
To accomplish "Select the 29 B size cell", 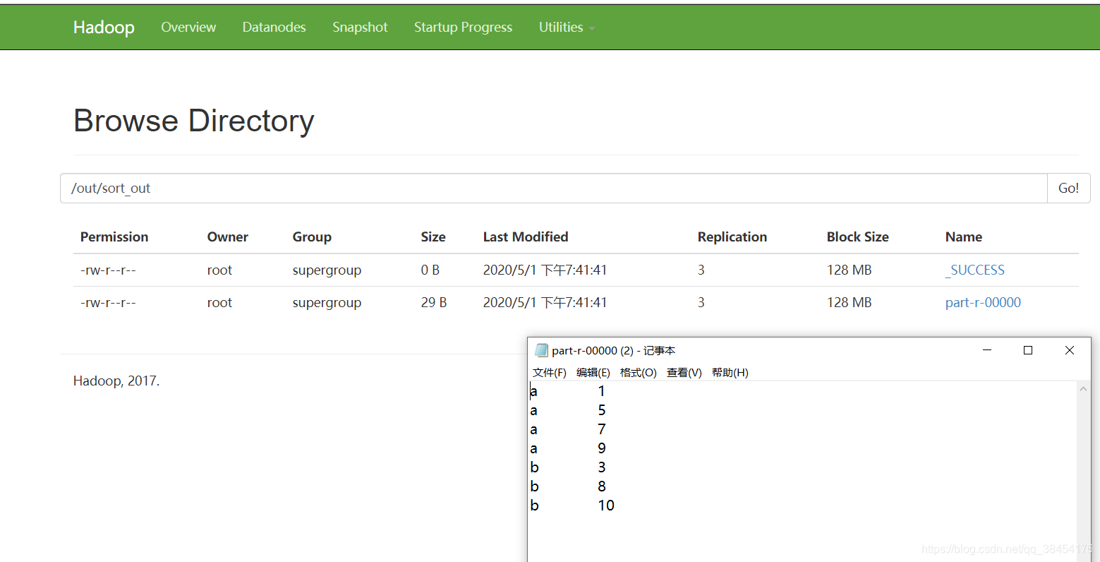I will 434,303.
